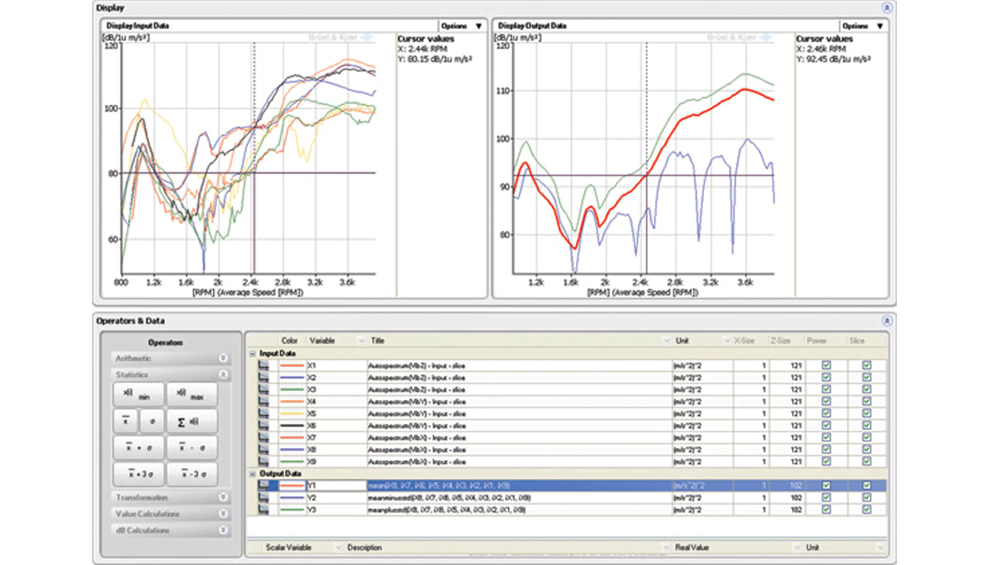Screen dimensions: 989x565
Task: Open the Display Output Data Options menu
Action: point(862,25)
